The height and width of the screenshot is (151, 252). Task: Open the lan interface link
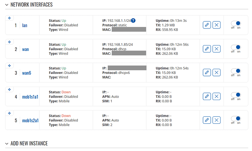point(24,25)
